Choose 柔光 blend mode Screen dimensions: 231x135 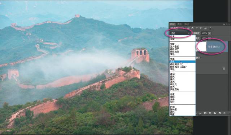183,77
